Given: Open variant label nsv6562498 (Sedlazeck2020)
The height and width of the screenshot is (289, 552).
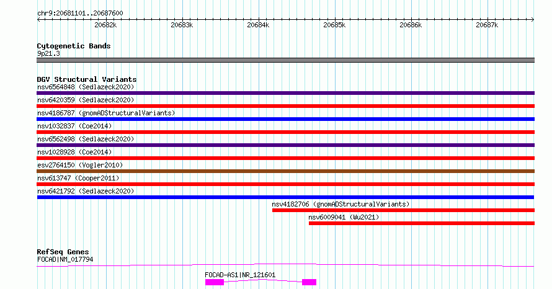Looking at the screenshot, I should [x=86, y=139].
